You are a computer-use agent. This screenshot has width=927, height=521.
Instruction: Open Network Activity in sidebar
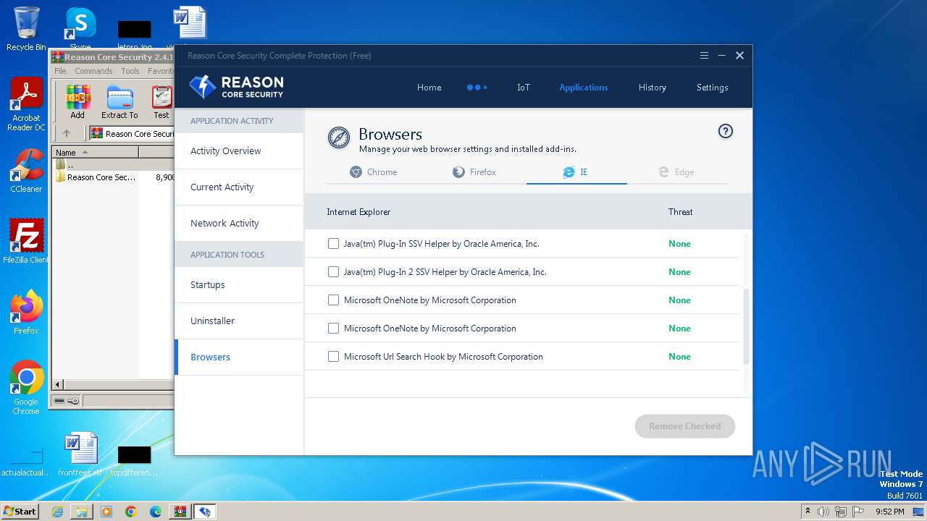(239, 224)
